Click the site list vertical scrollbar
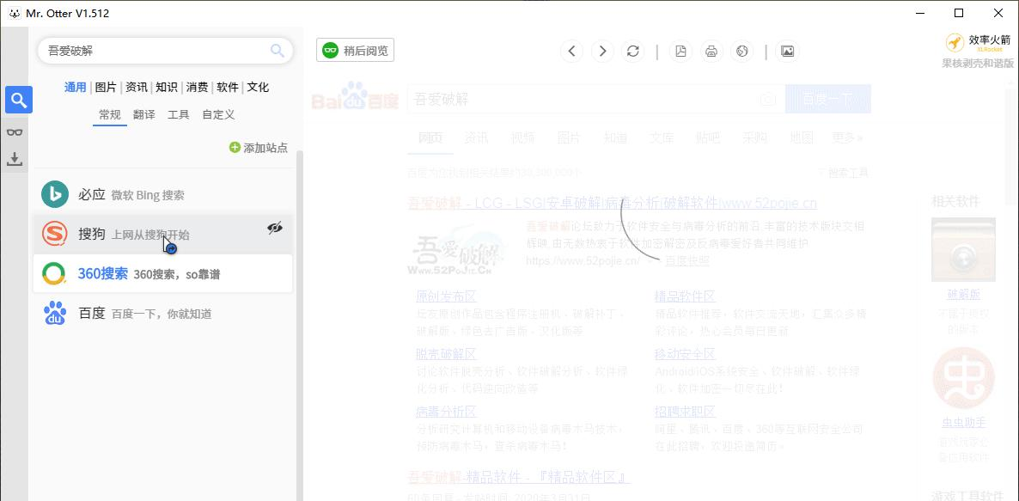This screenshot has height=501, width=1019. pyautogui.click(x=300, y=325)
